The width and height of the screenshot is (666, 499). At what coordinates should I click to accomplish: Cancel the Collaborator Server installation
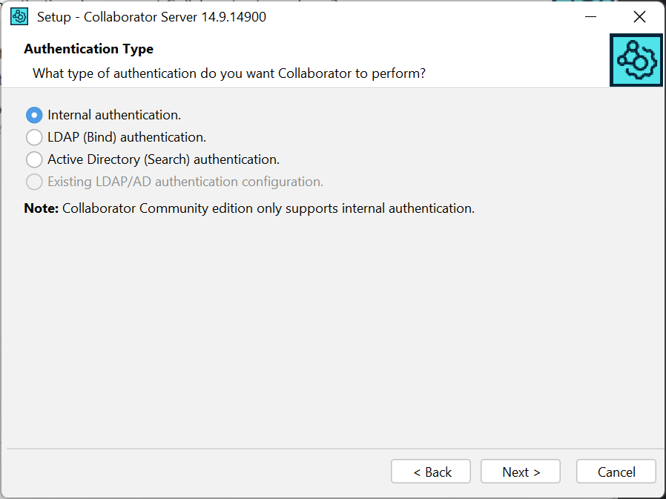pyautogui.click(x=616, y=471)
